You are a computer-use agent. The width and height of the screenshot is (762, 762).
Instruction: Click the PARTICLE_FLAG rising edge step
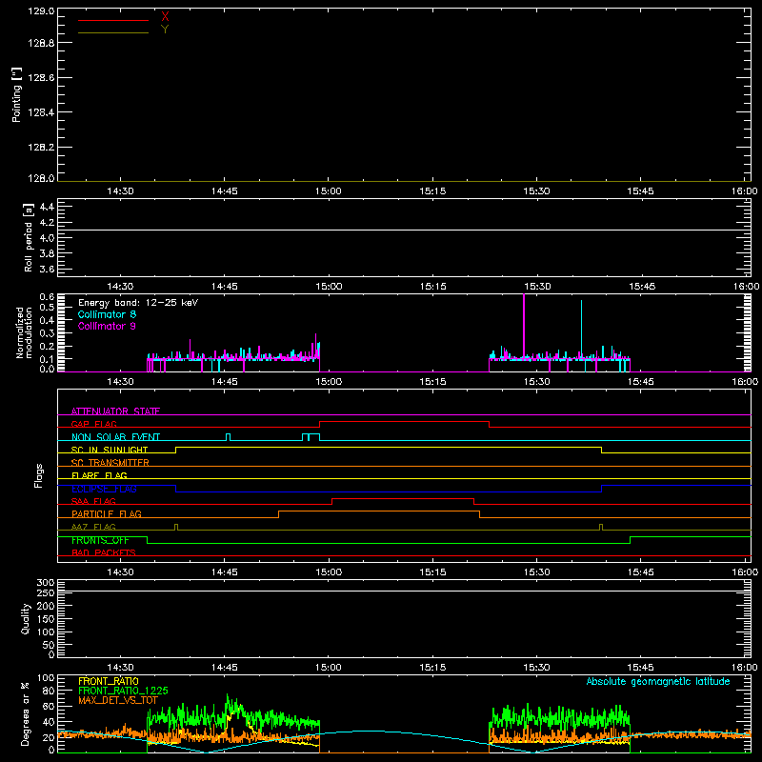pos(278,514)
